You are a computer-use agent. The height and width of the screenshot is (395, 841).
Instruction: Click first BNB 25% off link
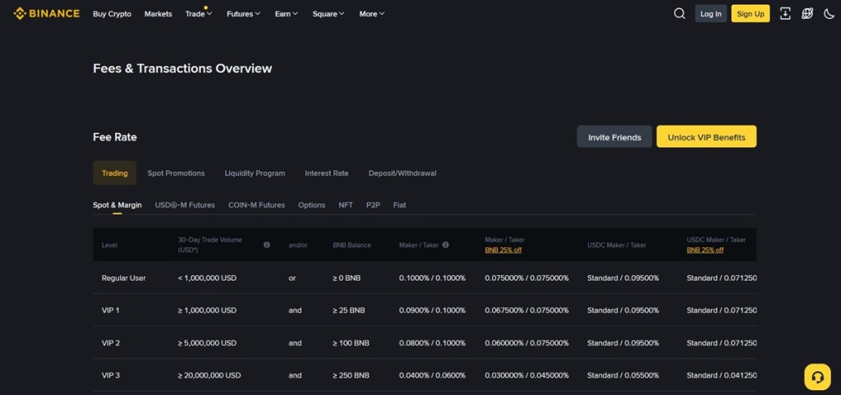coord(503,250)
